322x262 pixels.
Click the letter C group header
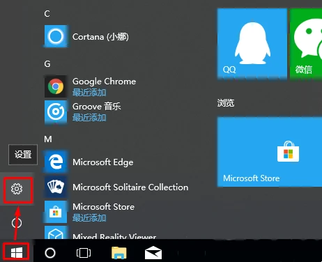coord(47,14)
